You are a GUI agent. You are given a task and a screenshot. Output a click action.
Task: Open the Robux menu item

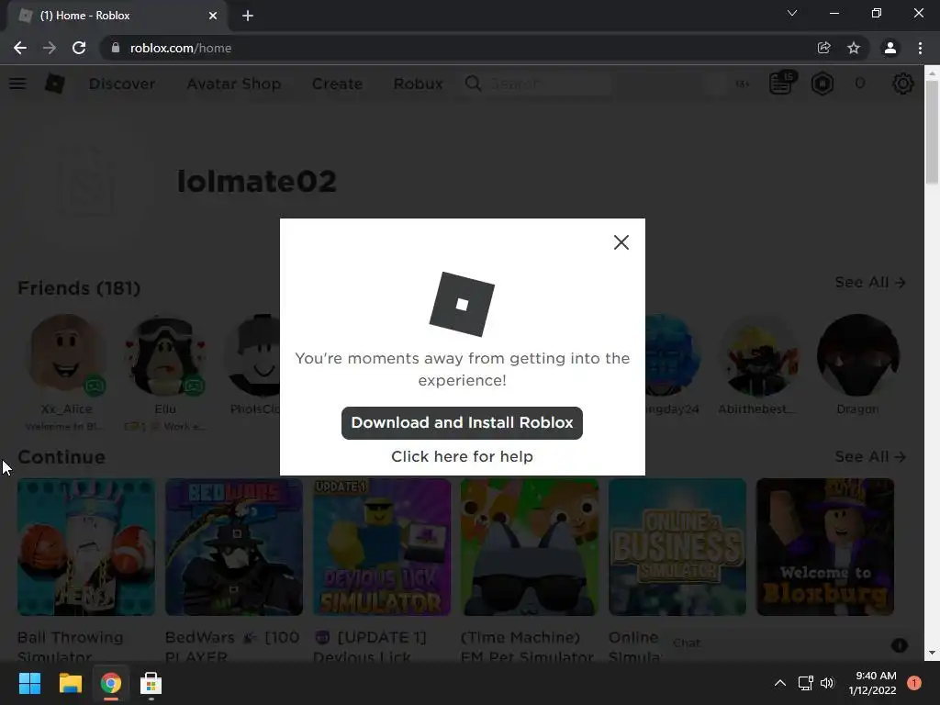coord(418,84)
